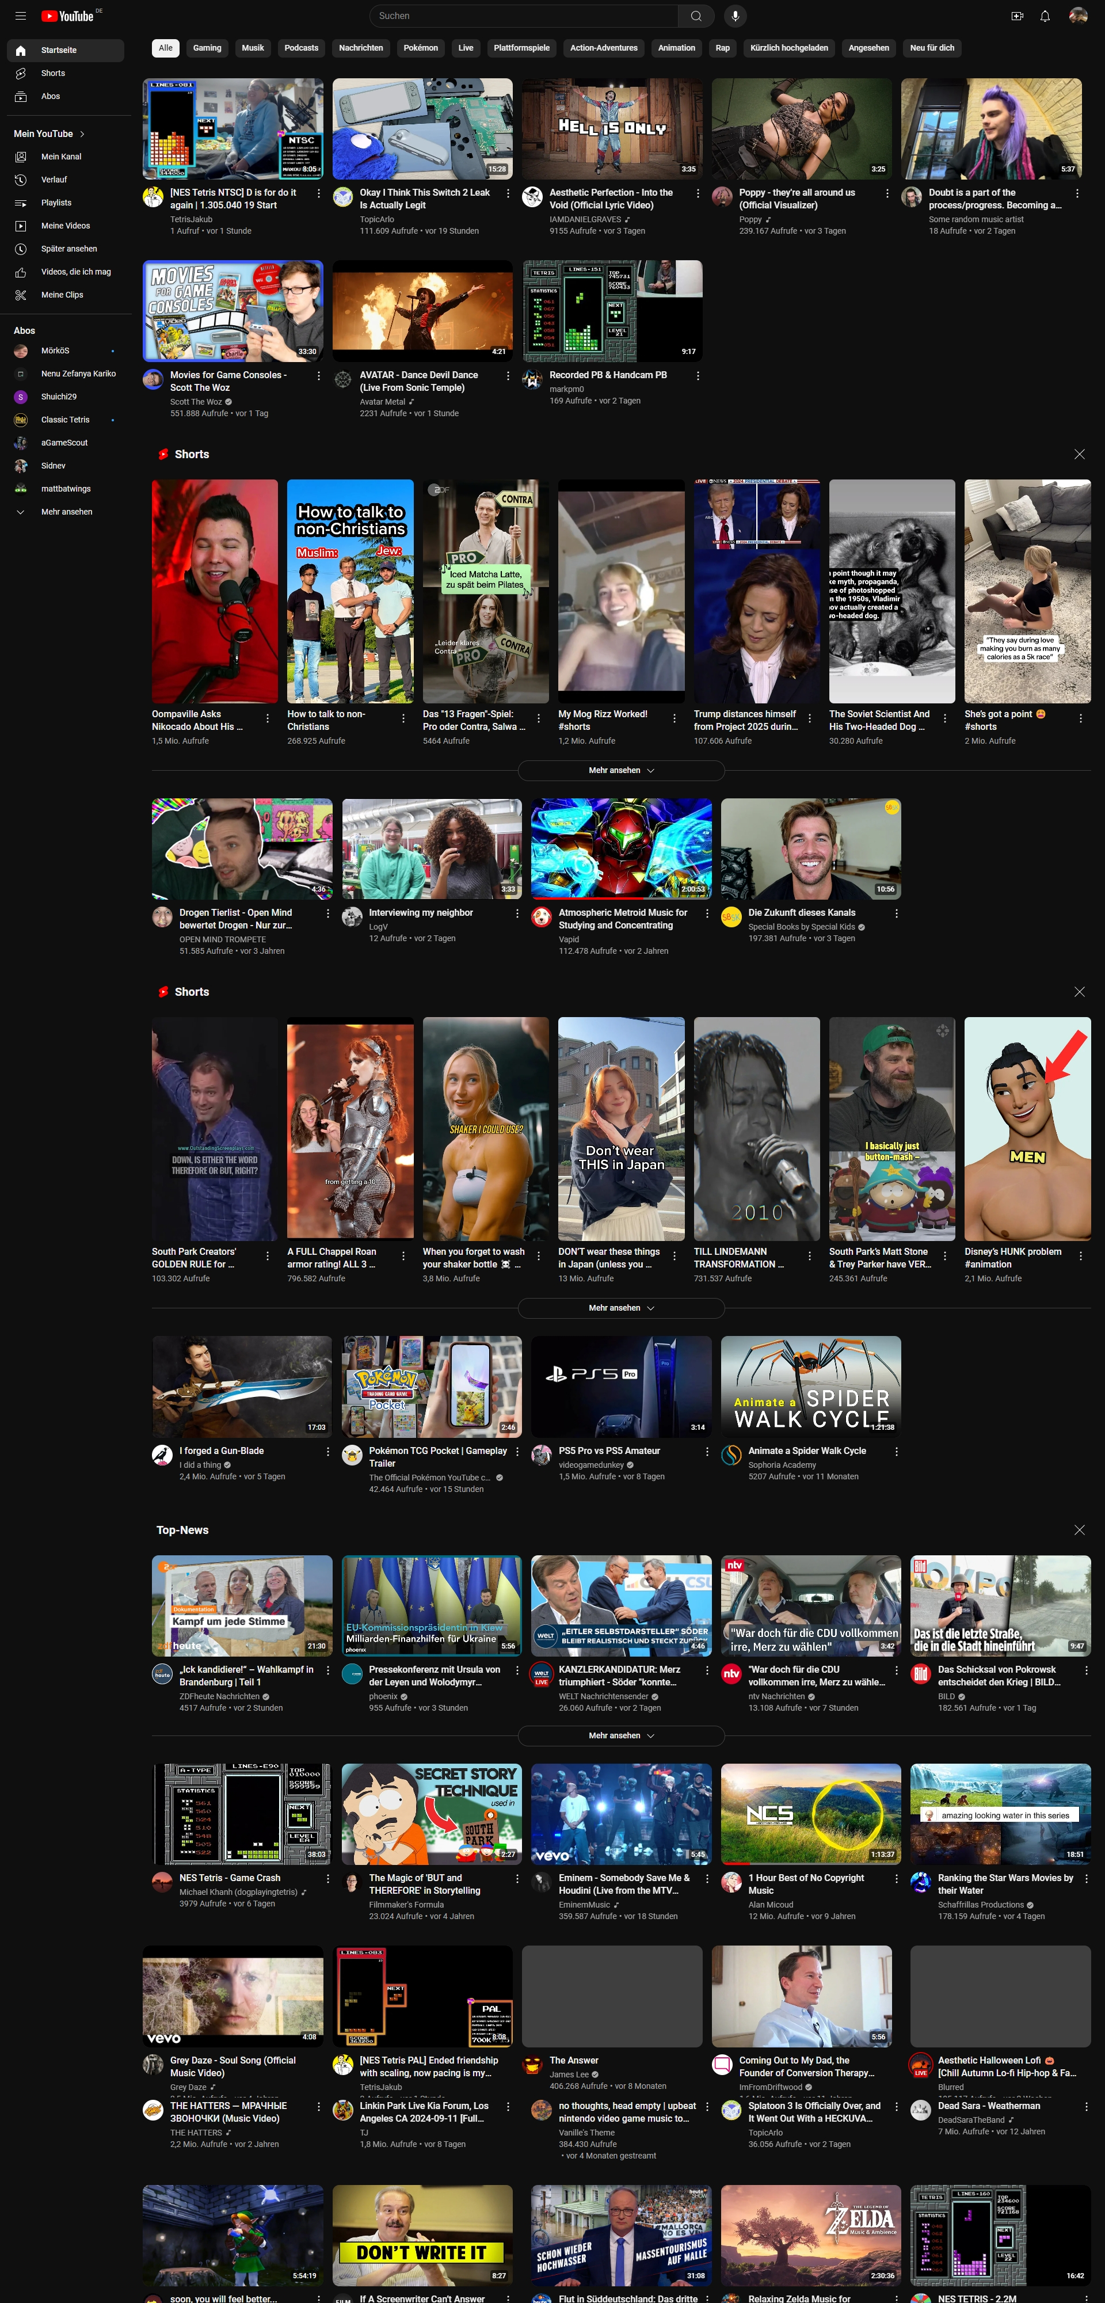
Task: Select the Pokémon filter chip
Action: click(x=420, y=48)
